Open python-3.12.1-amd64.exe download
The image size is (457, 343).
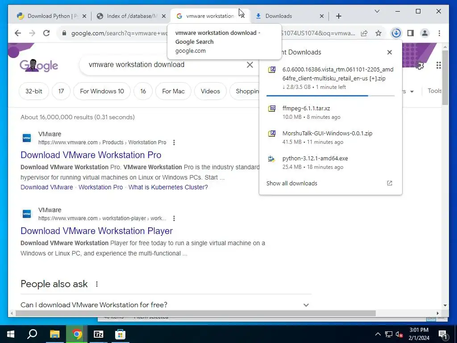coord(331,163)
